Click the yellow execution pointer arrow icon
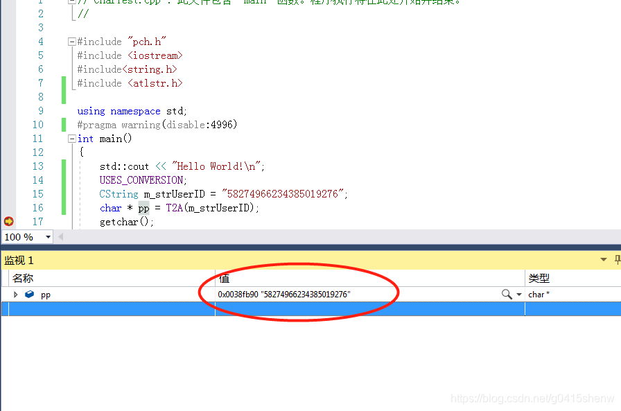Viewport: 621px width, 411px height. click(x=8, y=222)
